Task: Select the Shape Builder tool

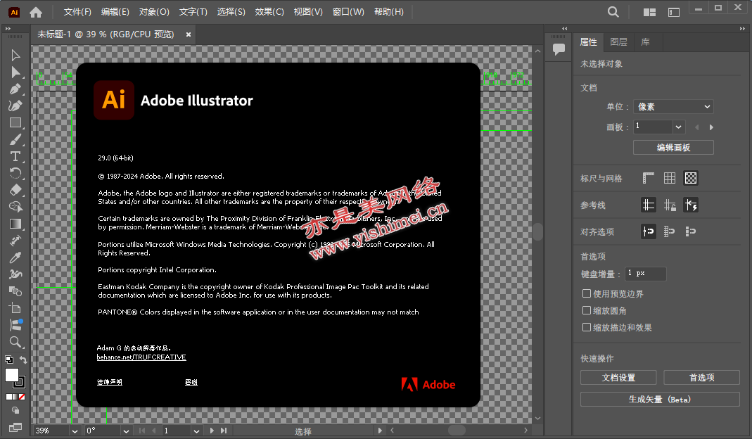Action: [15, 207]
